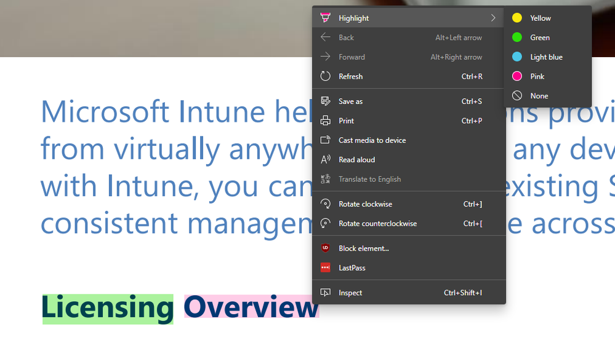Select Forward in the context menu
The height and width of the screenshot is (364, 615).
[408, 57]
